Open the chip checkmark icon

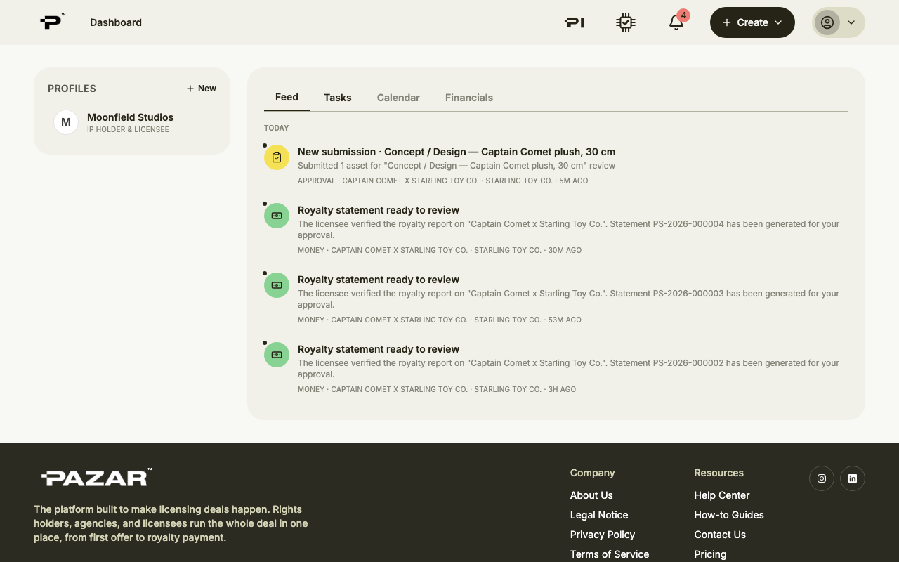[625, 22]
